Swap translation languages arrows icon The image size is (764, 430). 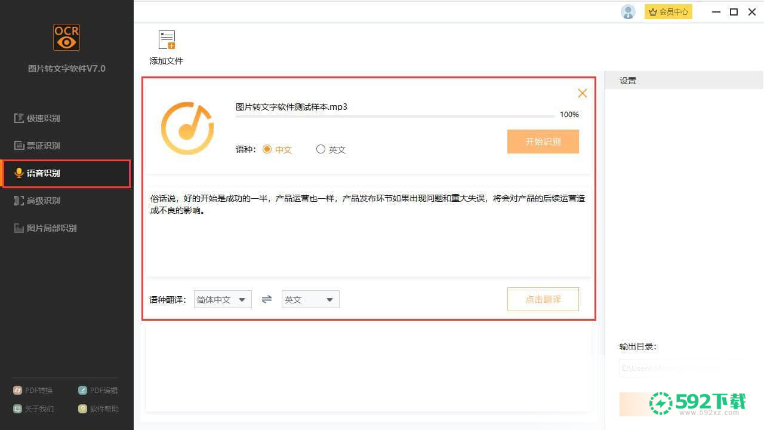coord(267,299)
